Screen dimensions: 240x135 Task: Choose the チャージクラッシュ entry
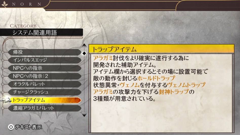tap(45, 92)
